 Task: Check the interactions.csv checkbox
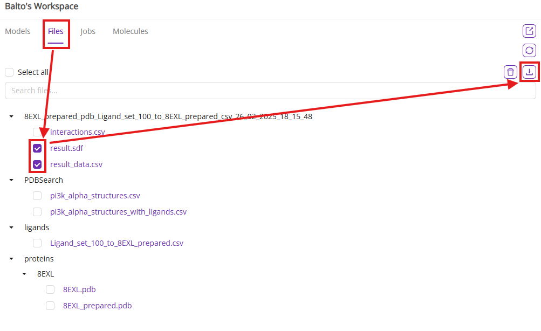click(37, 132)
